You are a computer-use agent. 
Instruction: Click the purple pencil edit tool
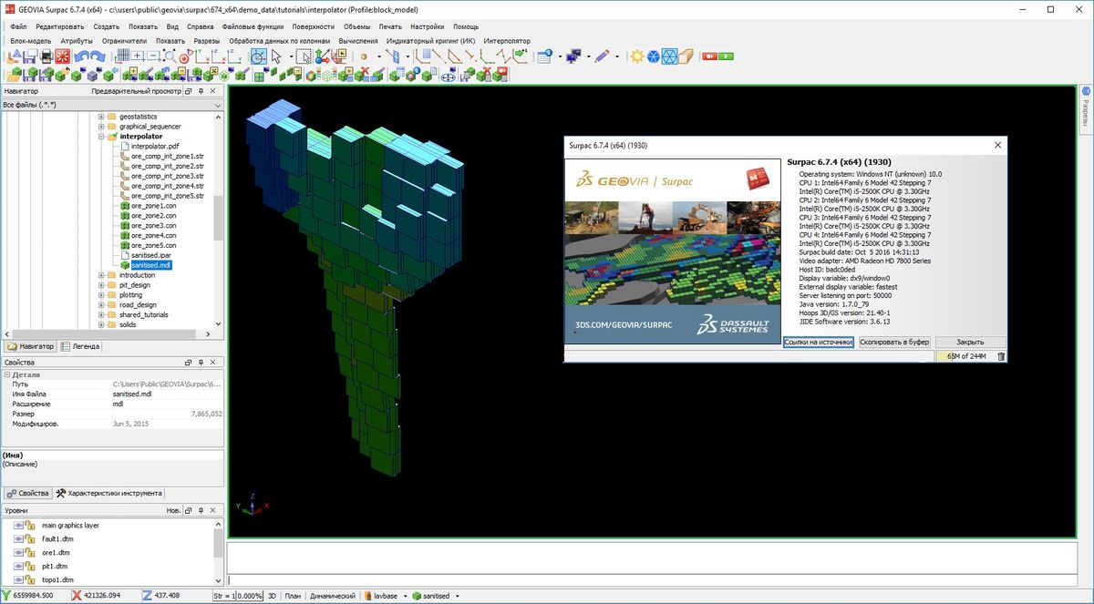tap(603, 56)
